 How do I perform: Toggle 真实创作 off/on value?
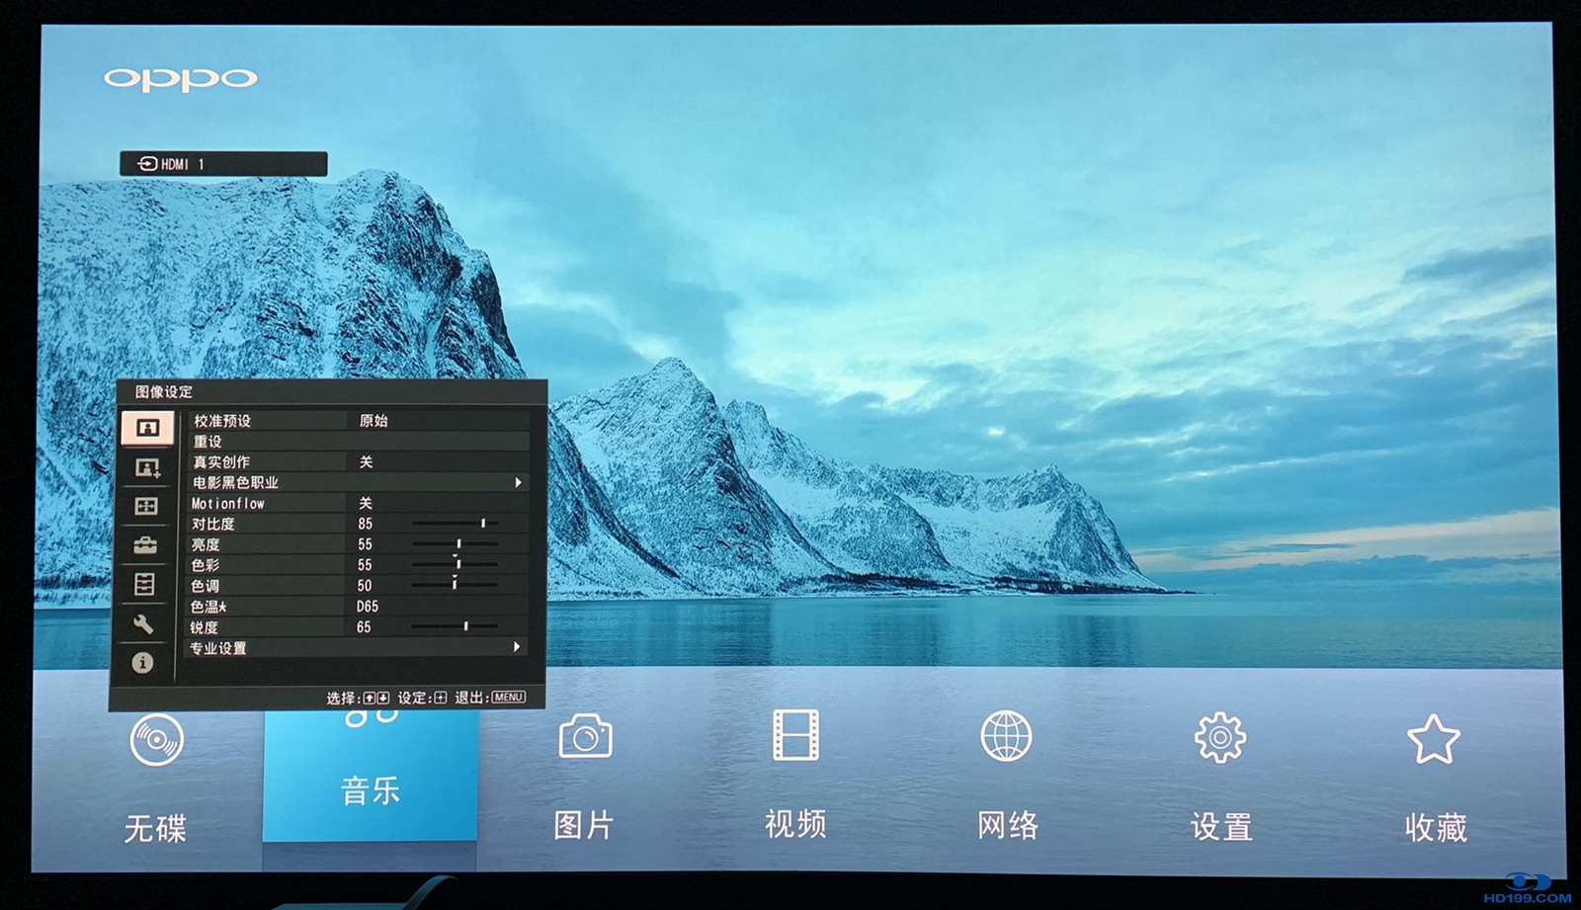point(366,461)
